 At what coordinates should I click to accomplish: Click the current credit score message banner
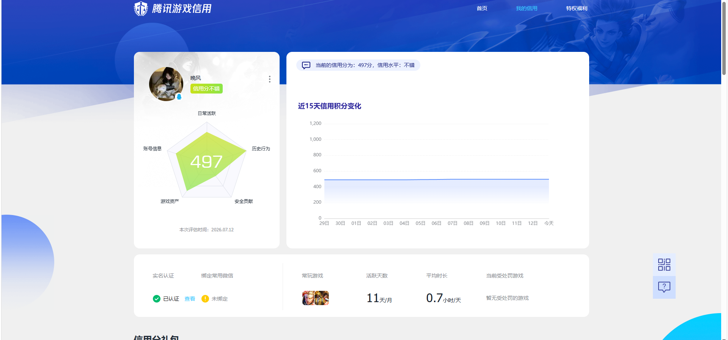[358, 65]
